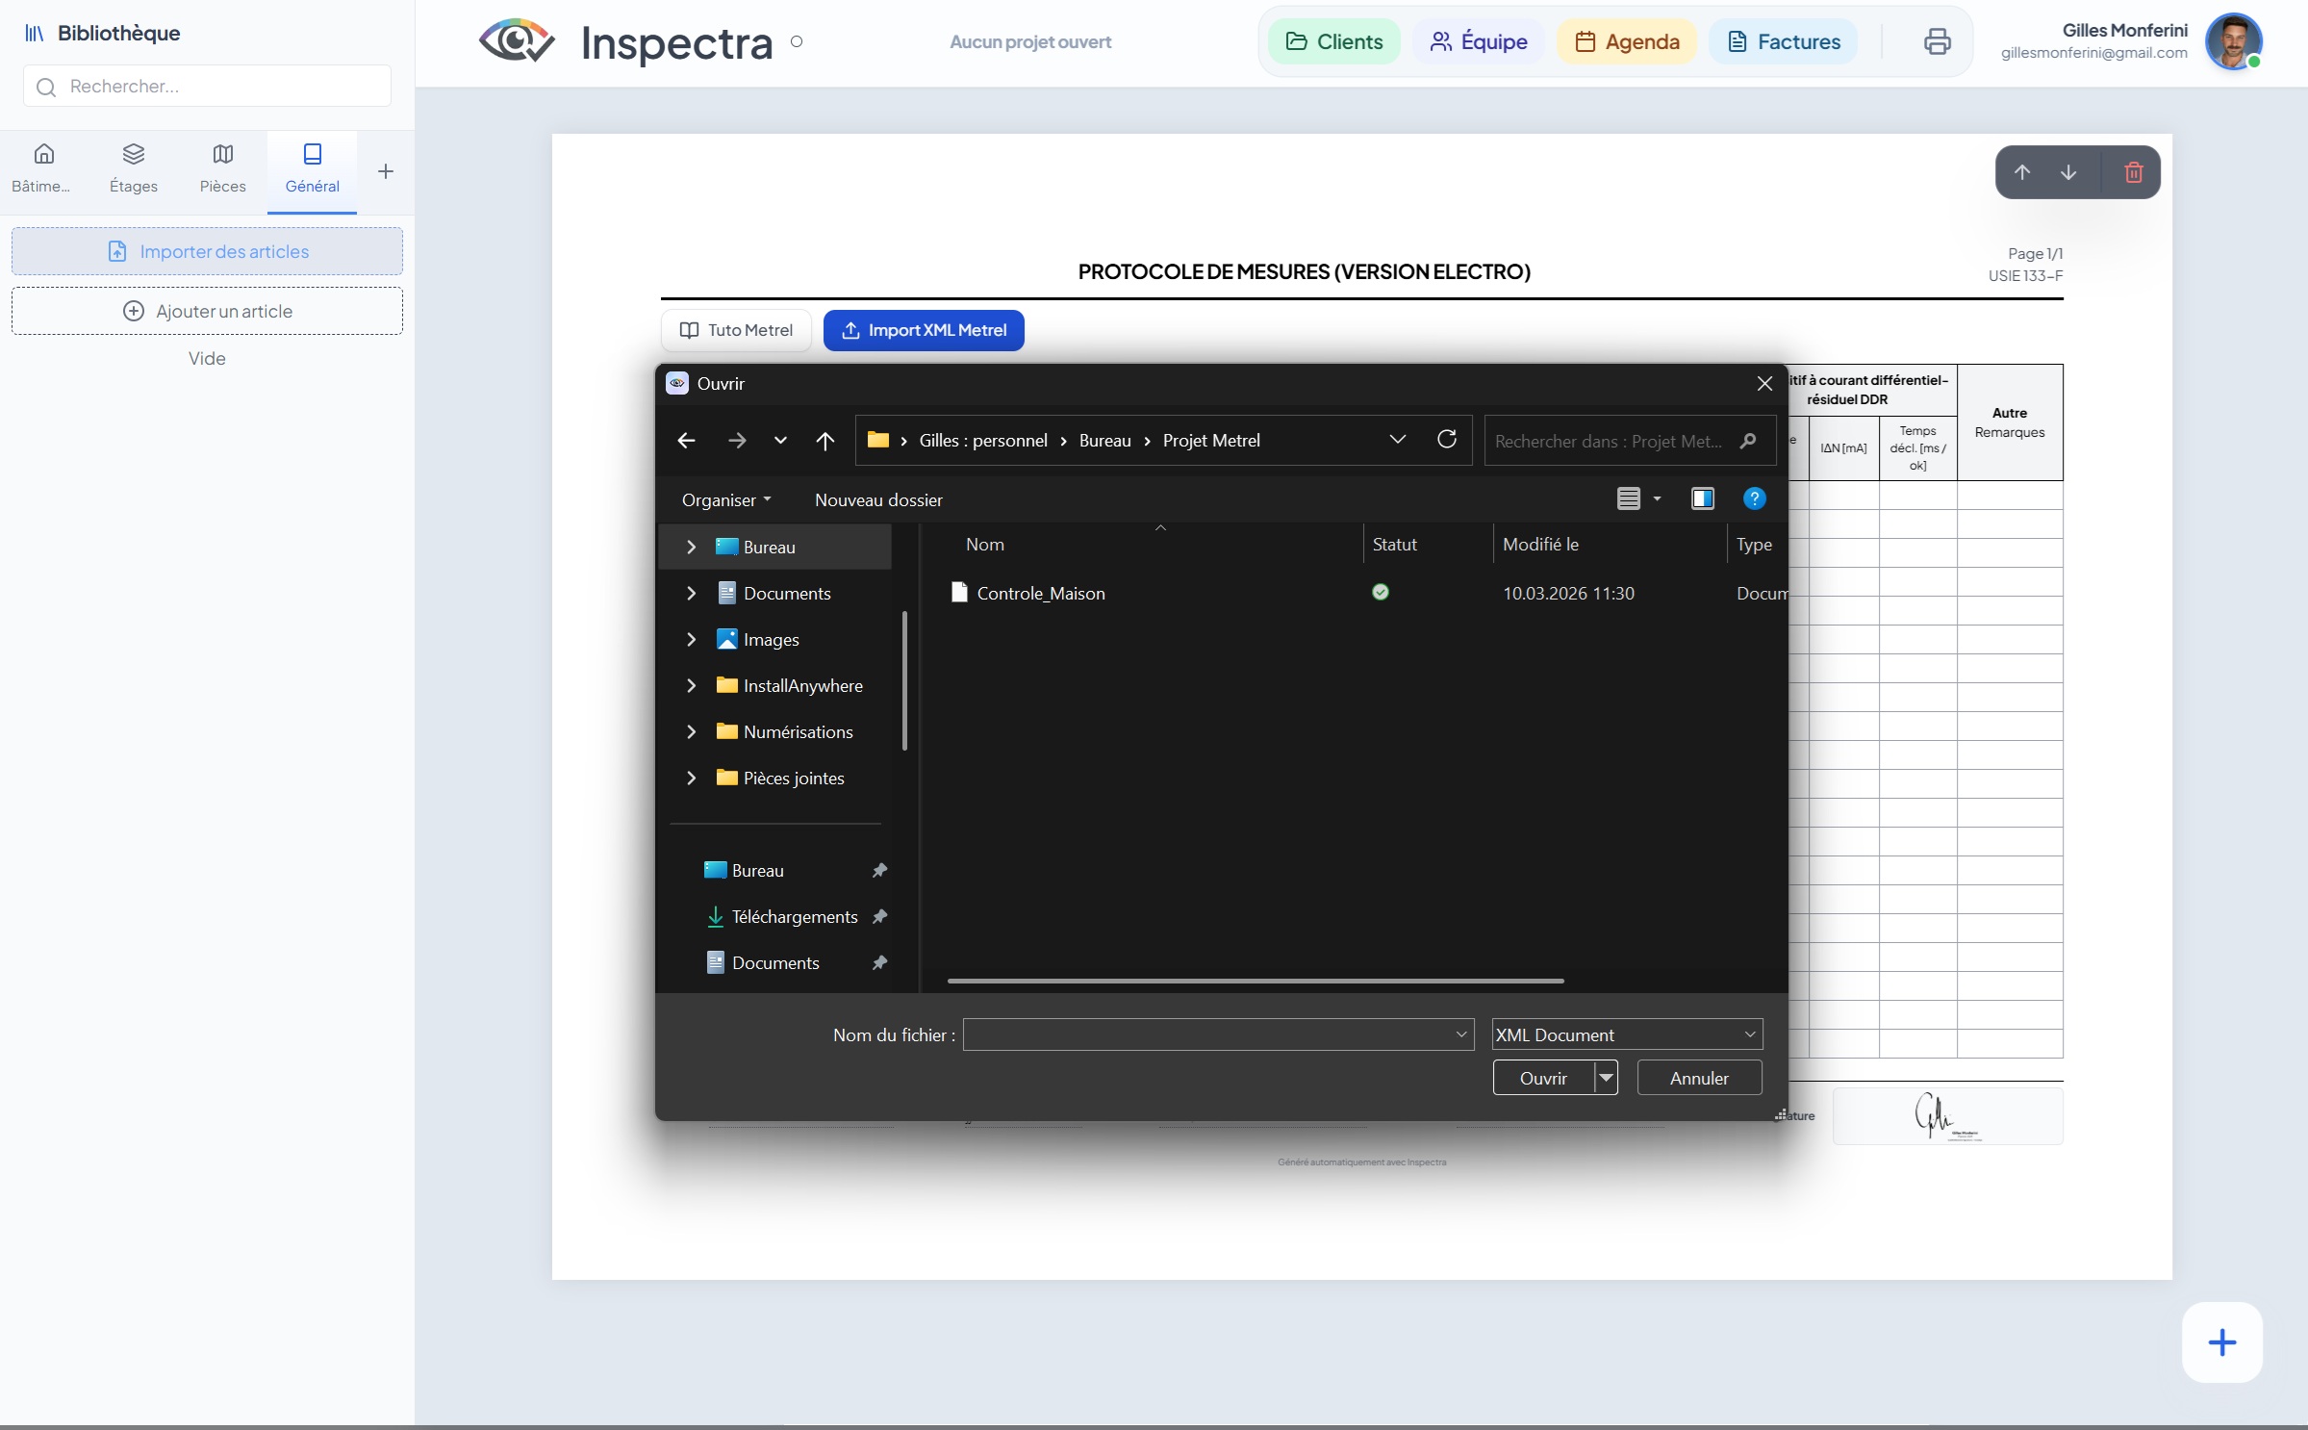
Task: Go up one folder level
Action: pos(824,441)
